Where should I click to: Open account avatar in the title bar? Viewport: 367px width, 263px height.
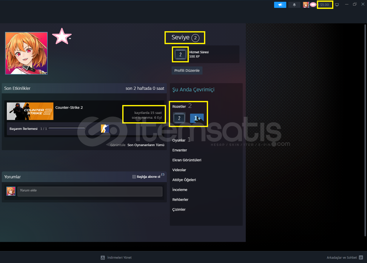pyautogui.click(x=306, y=5)
